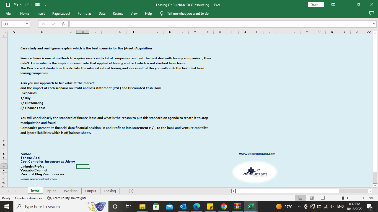This screenshot has width=378, height=212.
Task: Open the File menu
Action: (8, 14)
